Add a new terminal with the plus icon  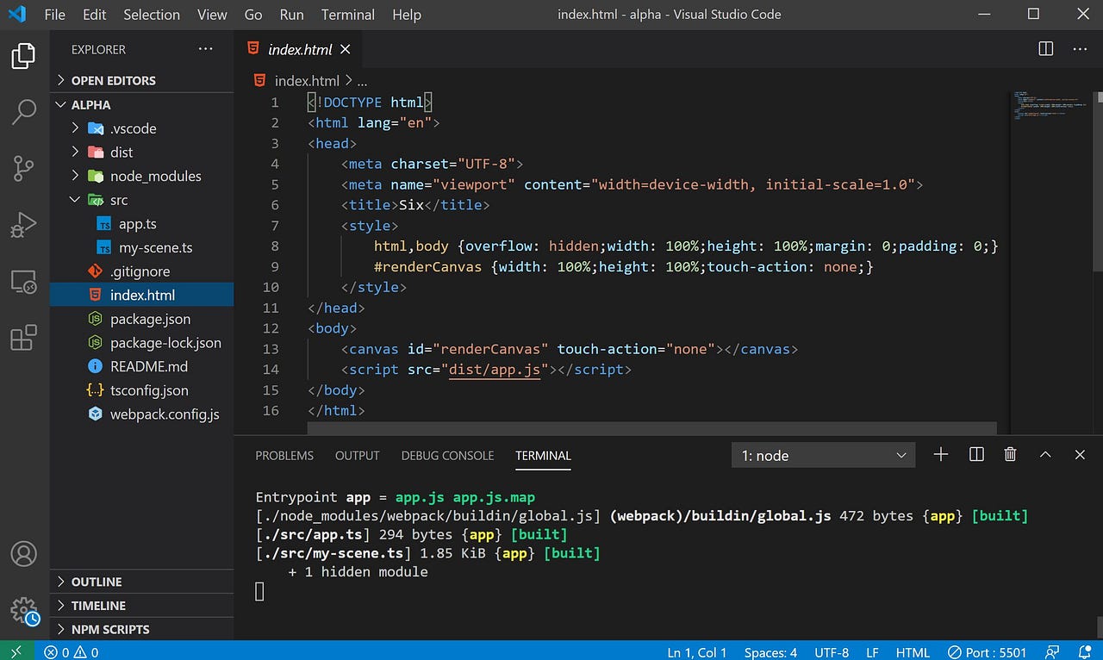940,454
